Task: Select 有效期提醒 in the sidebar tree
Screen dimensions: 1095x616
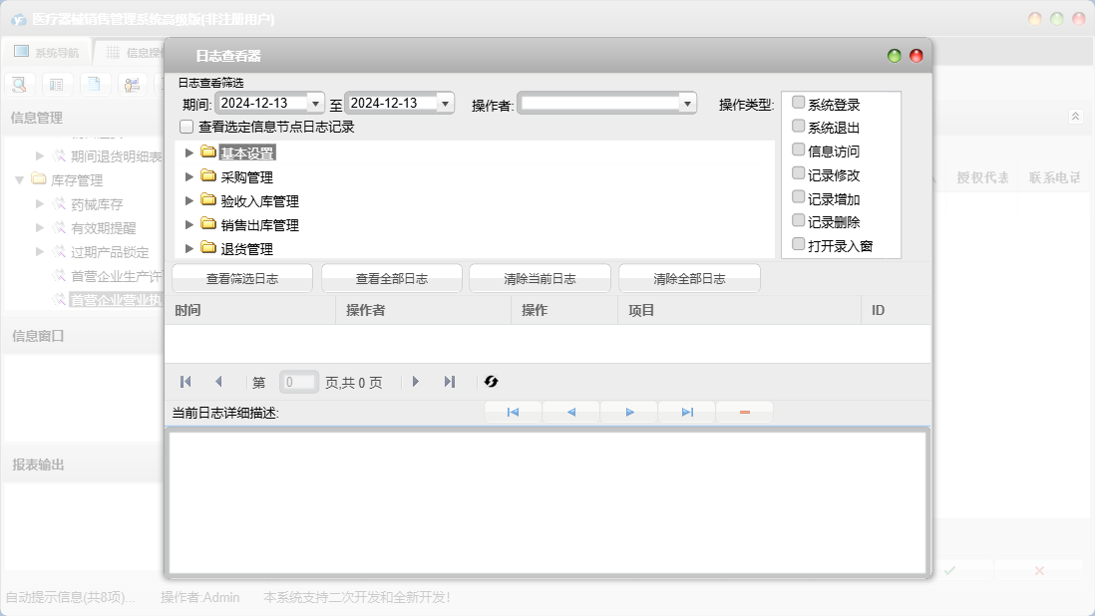Action: [104, 228]
